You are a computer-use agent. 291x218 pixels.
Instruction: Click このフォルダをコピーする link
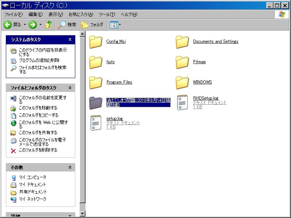click(39, 115)
